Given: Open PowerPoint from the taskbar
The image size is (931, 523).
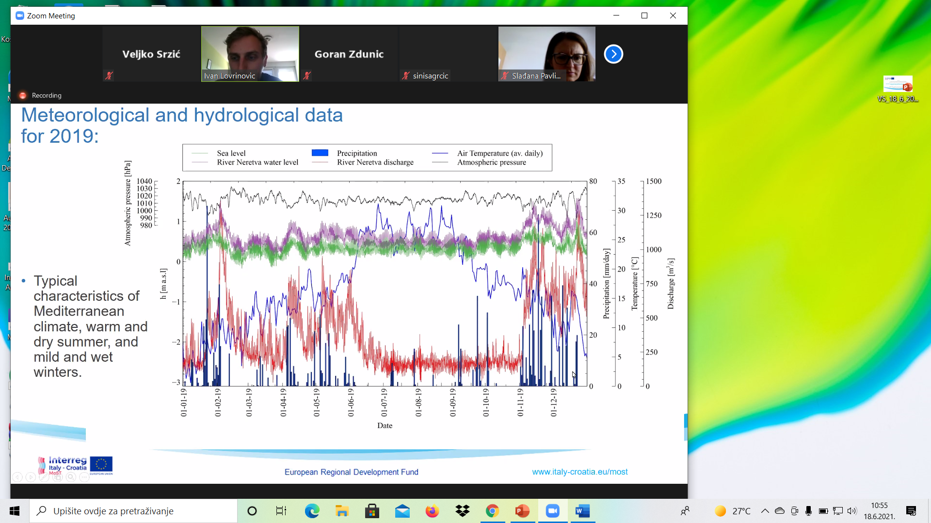Looking at the screenshot, I should [522, 511].
